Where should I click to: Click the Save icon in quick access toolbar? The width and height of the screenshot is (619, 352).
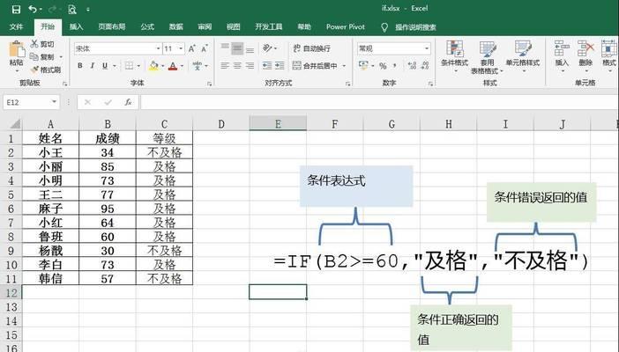pos(16,10)
